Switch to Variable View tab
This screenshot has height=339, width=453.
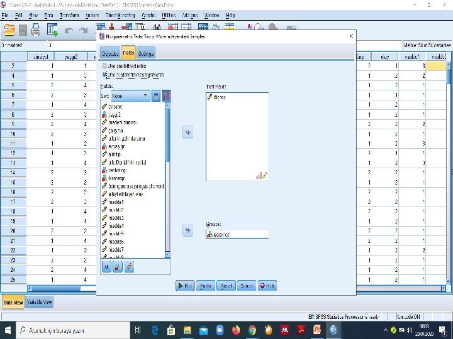pyautogui.click(x=39, y=302)
